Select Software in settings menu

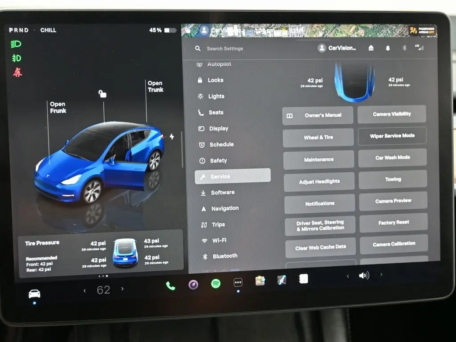pyautogui.click(x=222, y=192)
